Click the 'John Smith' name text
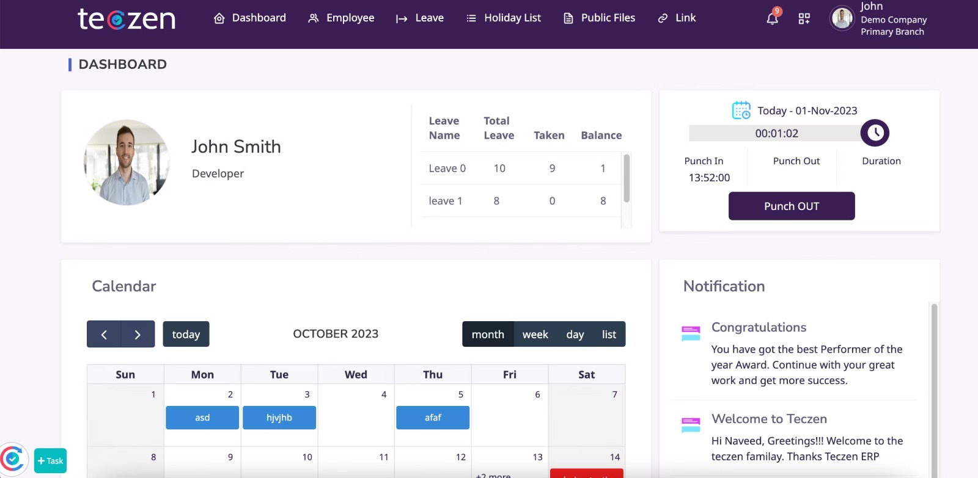The image size is (978, 478). [x=236, y=147]
